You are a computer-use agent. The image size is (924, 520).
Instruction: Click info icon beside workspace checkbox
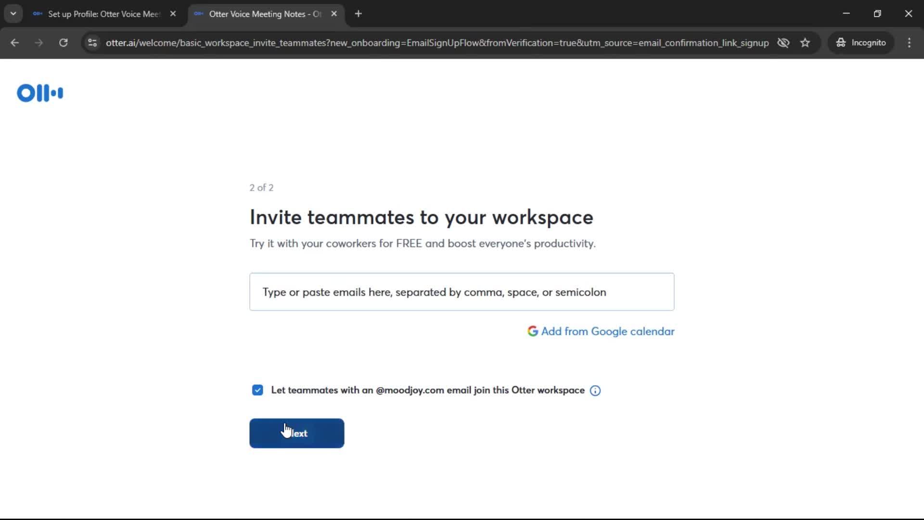click(595, 390)
